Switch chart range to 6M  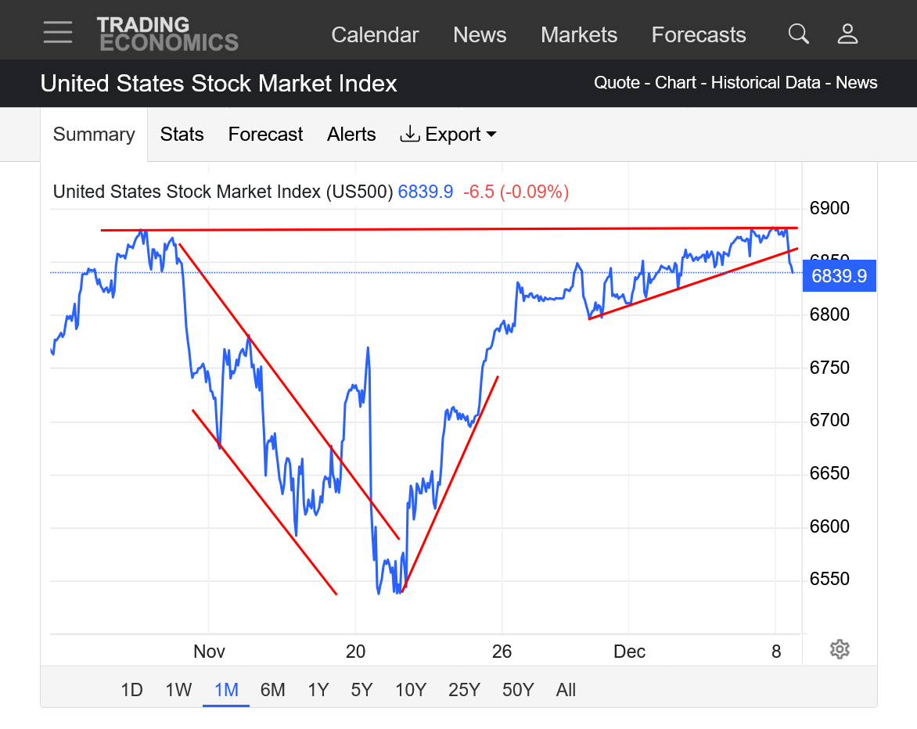pyautogui.click(x=272, y=690)
